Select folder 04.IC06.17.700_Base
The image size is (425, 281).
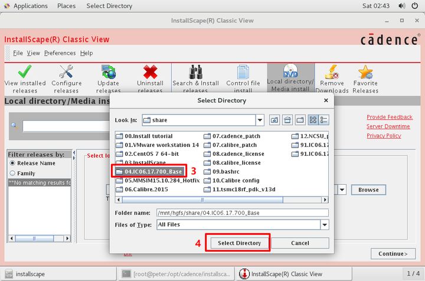tap(149, 172)
